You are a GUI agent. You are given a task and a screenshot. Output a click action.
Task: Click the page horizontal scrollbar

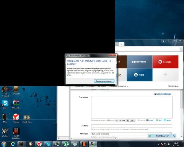(x=115, y=139)
